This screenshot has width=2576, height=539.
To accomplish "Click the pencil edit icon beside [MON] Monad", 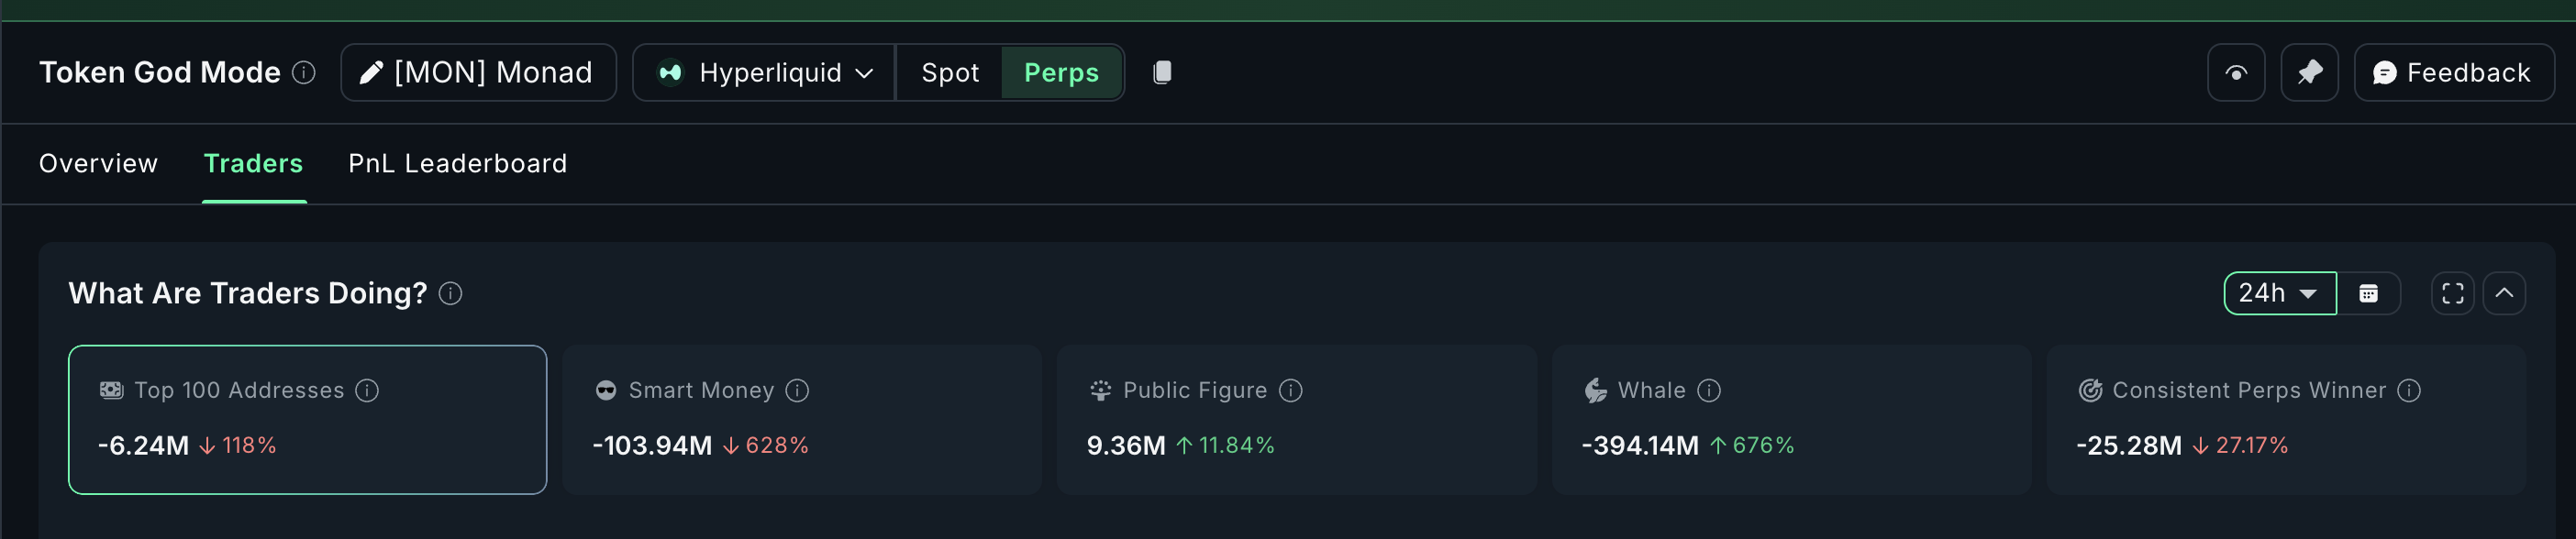I will click(371, 72).
